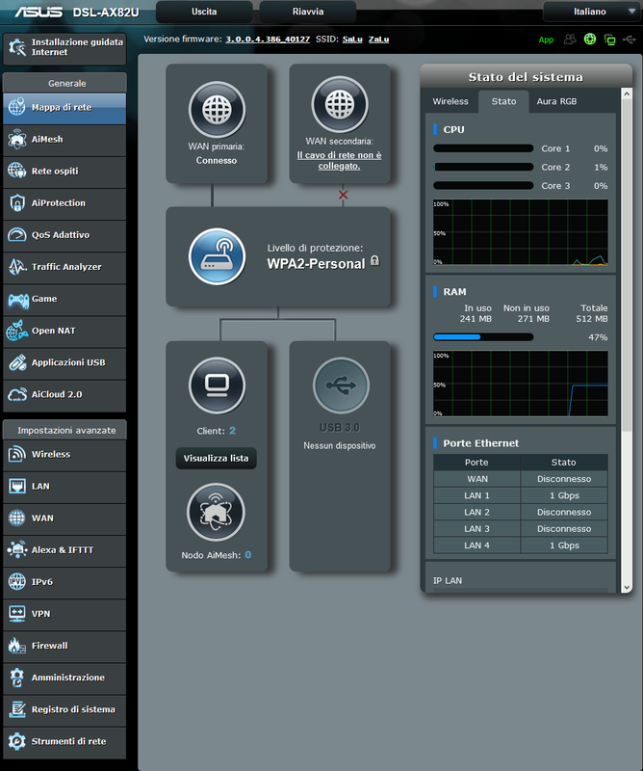Viewport: 643px width, 771px height.
Task: Open Traffic Analyzer icon
Action: (16, 267)
